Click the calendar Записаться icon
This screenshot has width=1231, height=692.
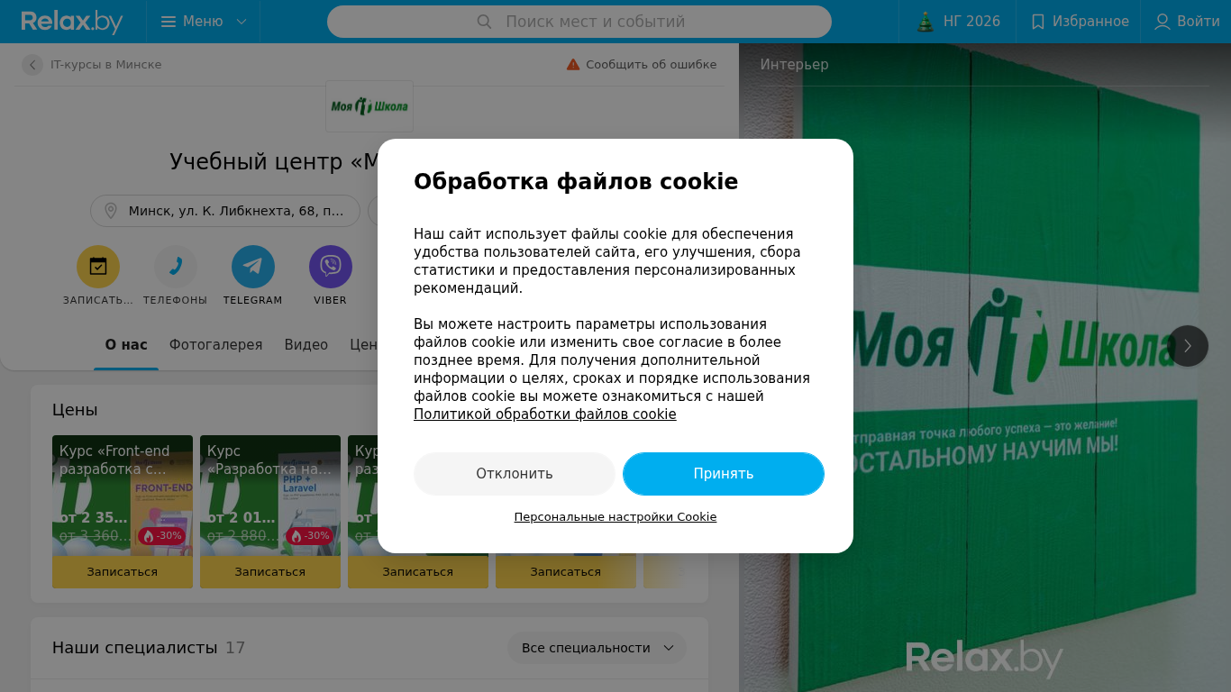point(98,267)
